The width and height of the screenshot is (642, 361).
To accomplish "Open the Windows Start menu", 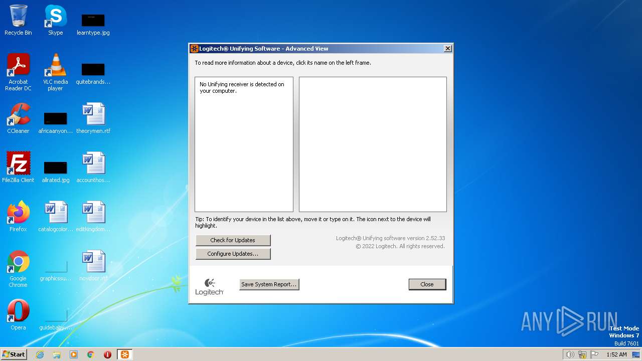I will click(14, 354).
